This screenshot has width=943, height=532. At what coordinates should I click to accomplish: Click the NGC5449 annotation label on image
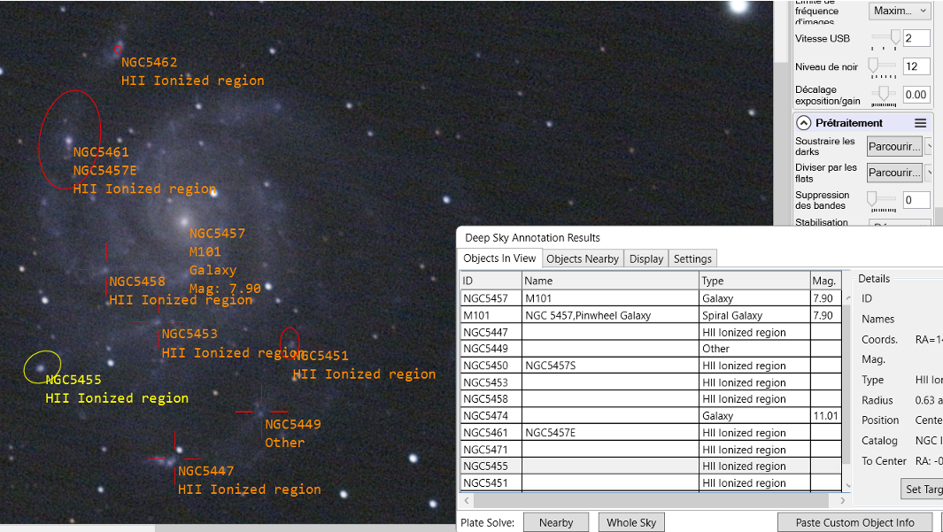click(x=293, y=424)
